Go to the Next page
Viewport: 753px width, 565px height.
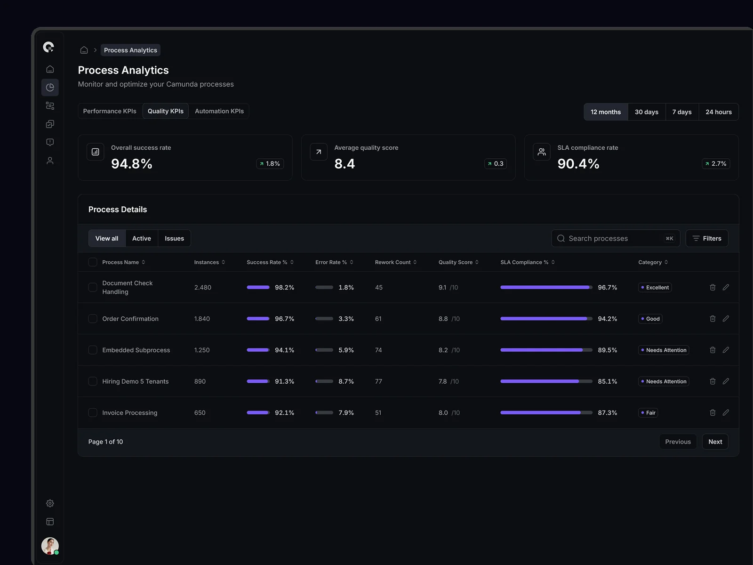[715, 442]
